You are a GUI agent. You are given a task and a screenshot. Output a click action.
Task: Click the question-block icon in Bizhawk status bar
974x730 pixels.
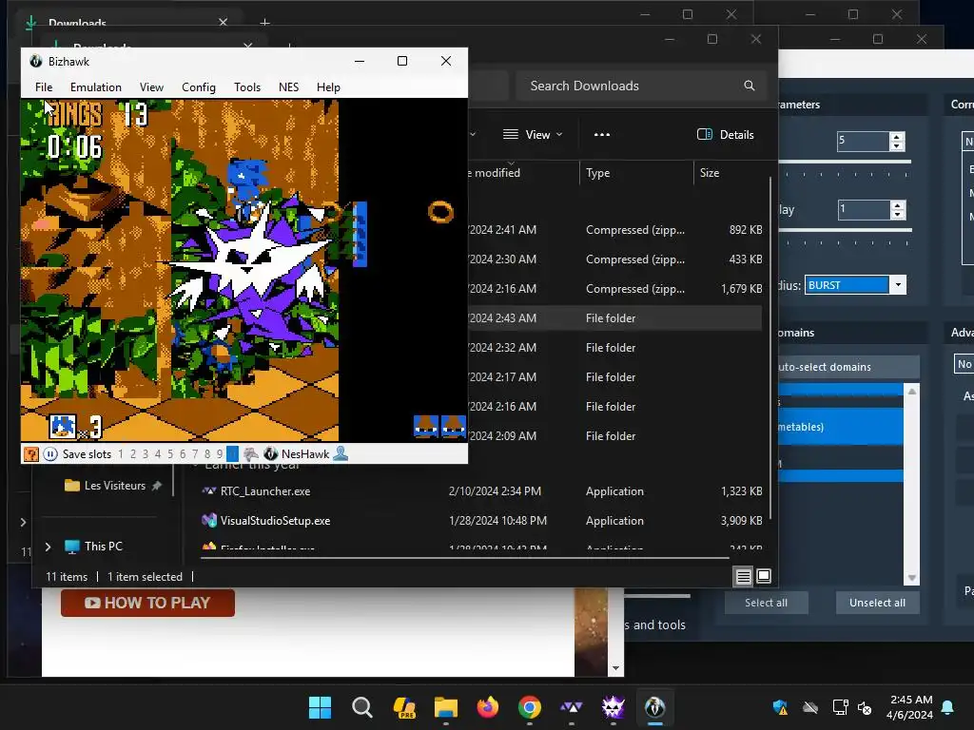(31, 454)
